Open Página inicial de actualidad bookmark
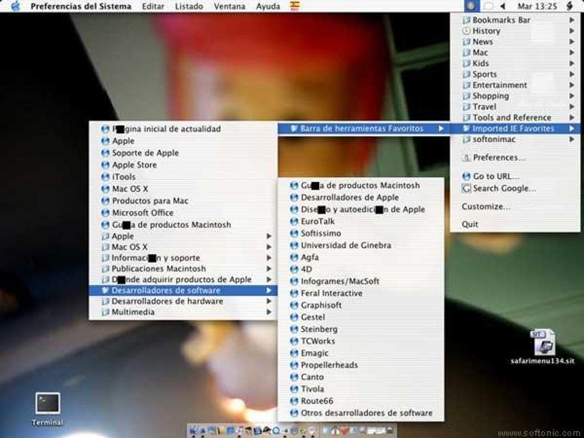 click(x=183, y=129)
